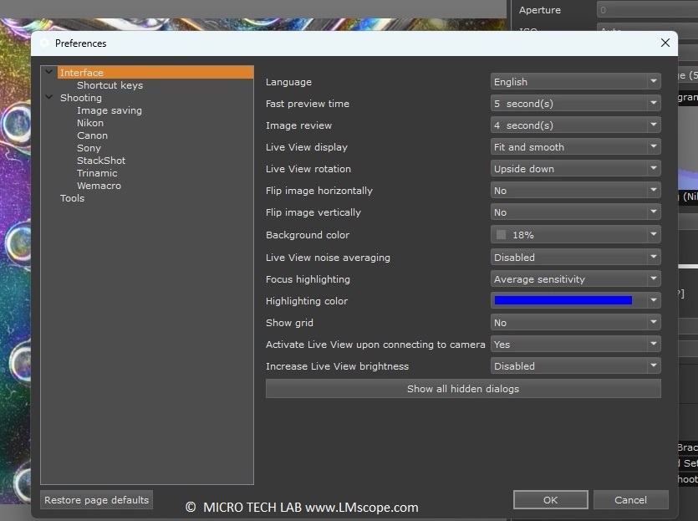Change the Fast preview time dropdown
Image resolution: width=698 pixels, height=521 pixels.
pos(575,104)
